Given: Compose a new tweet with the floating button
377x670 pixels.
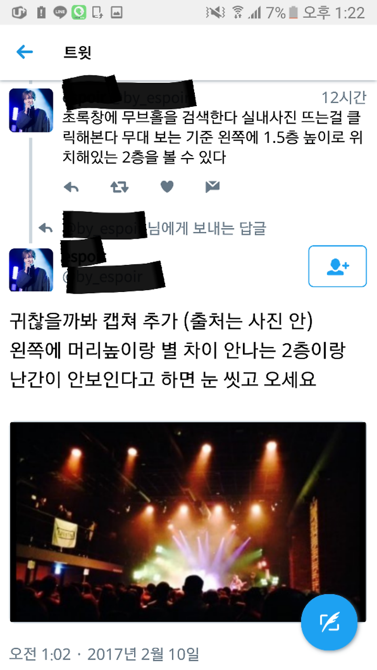Looking at the screenshot, I should [x=329, y=622].
